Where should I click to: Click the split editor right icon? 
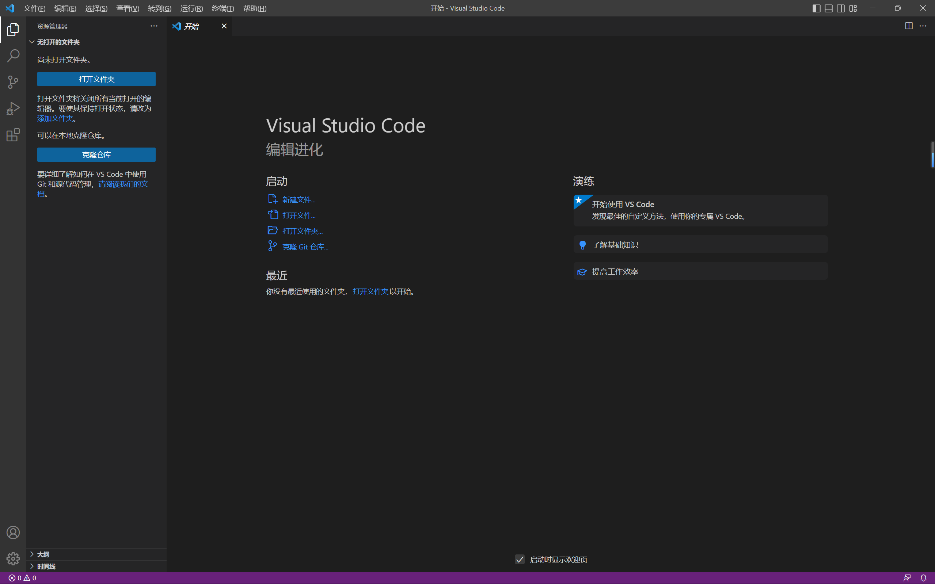(x=909, y=26)
